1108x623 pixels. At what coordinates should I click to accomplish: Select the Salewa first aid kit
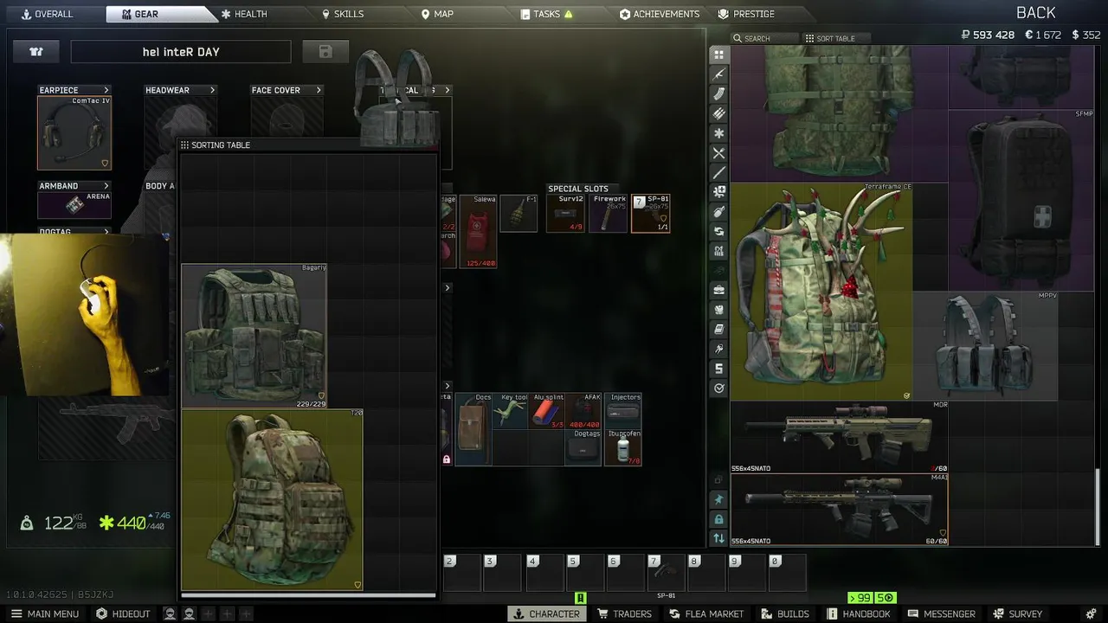[478, 231]
